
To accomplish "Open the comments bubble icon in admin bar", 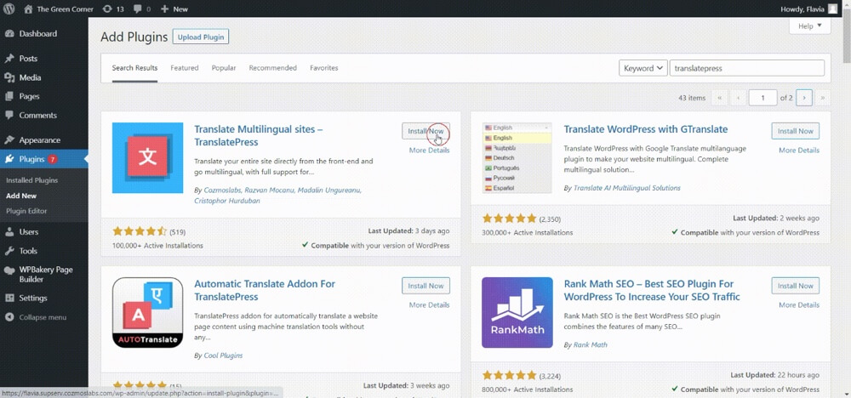I will 139,9.
